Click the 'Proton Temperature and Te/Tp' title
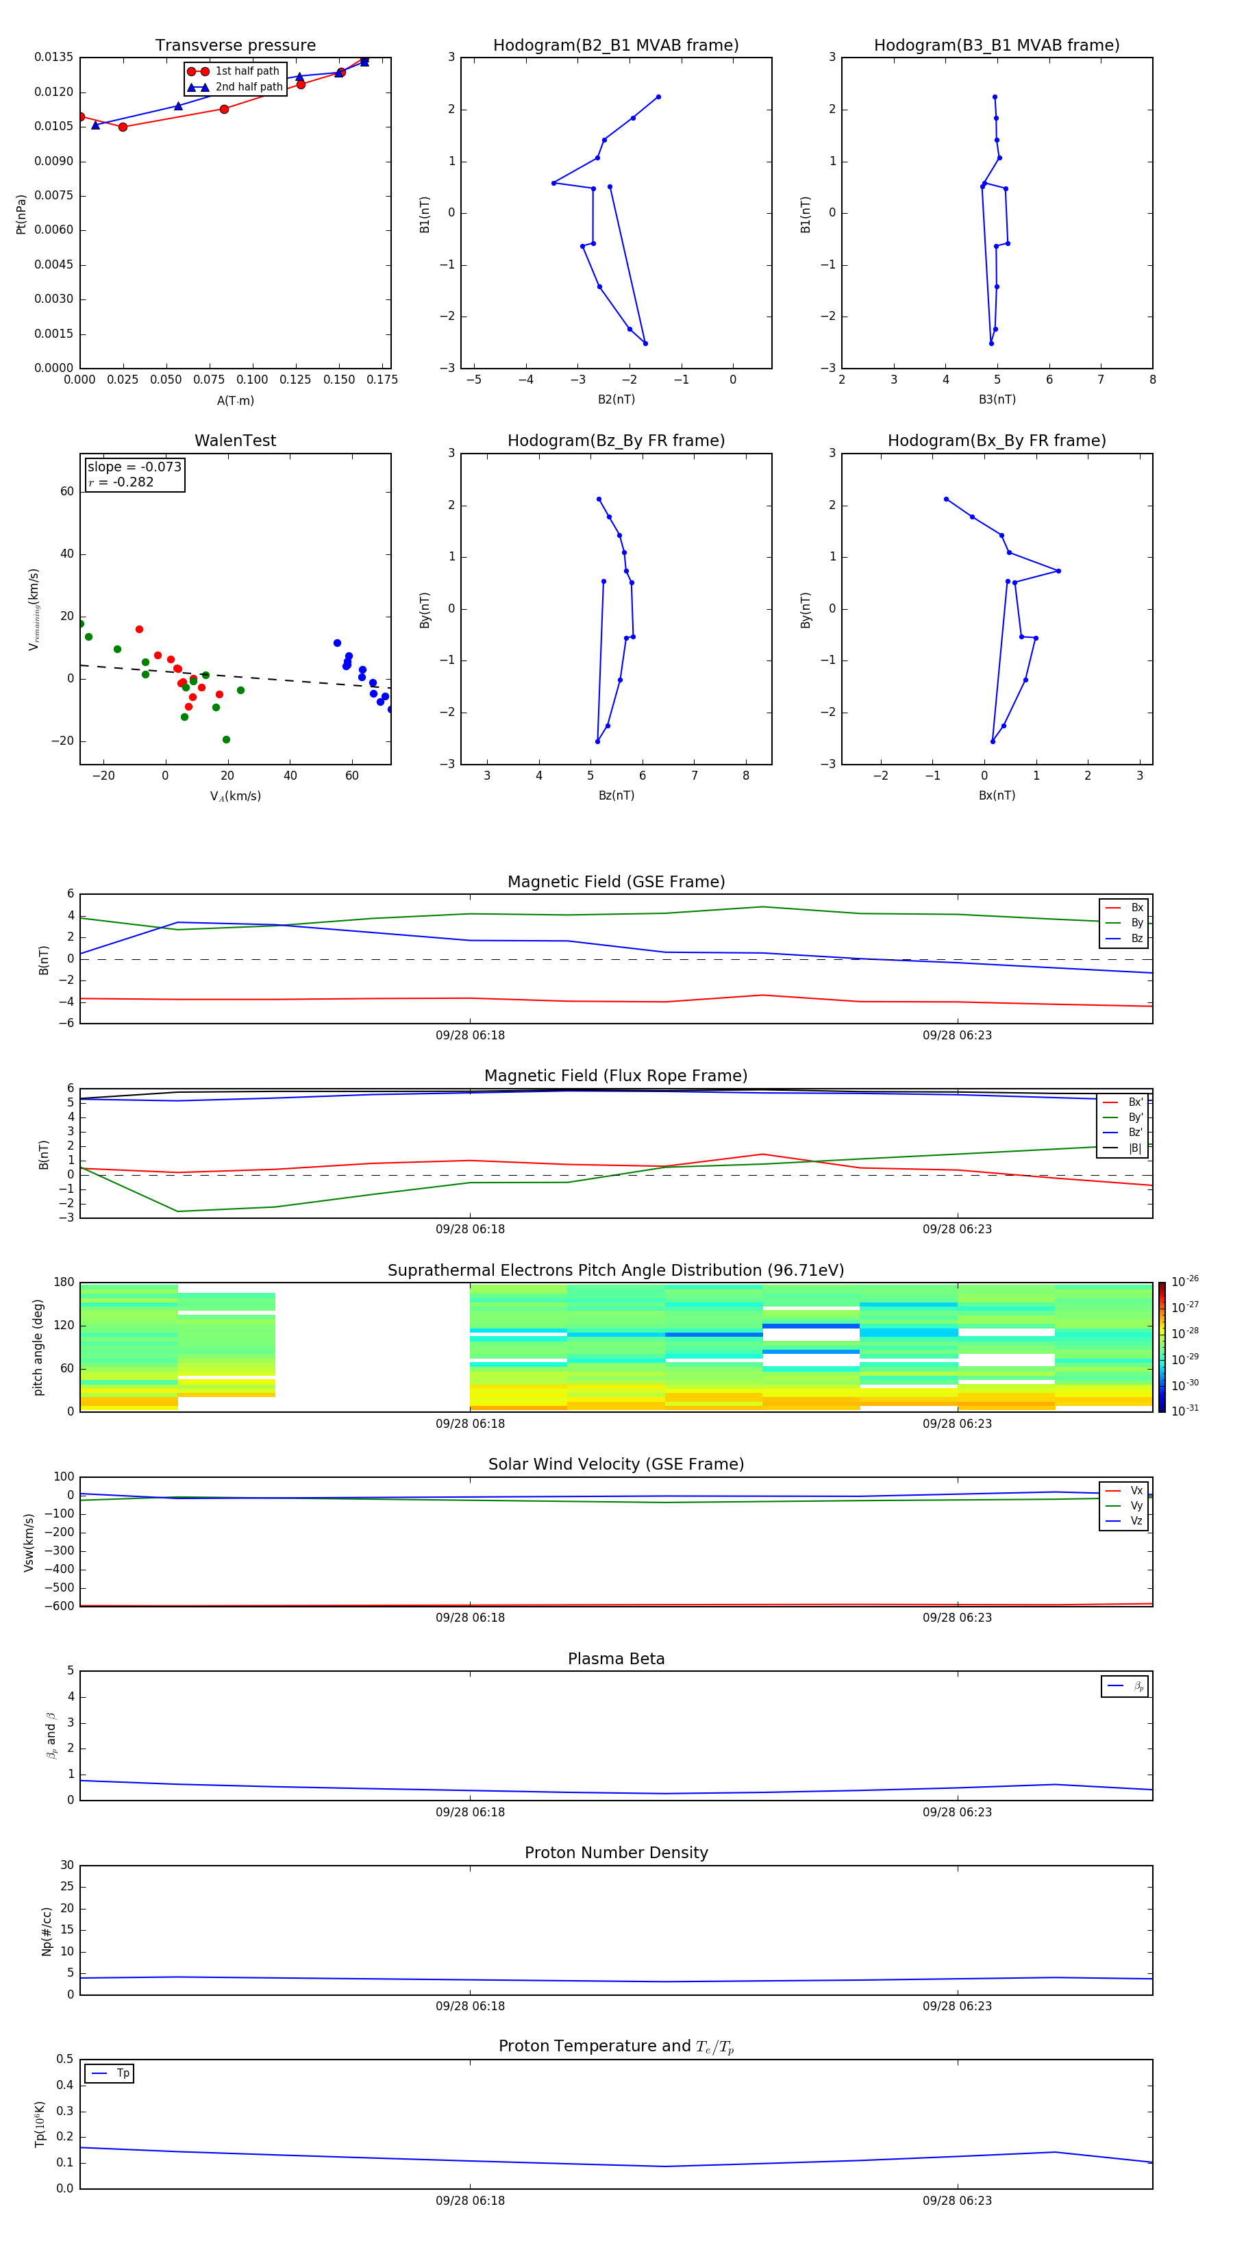 click(616, 2047)
